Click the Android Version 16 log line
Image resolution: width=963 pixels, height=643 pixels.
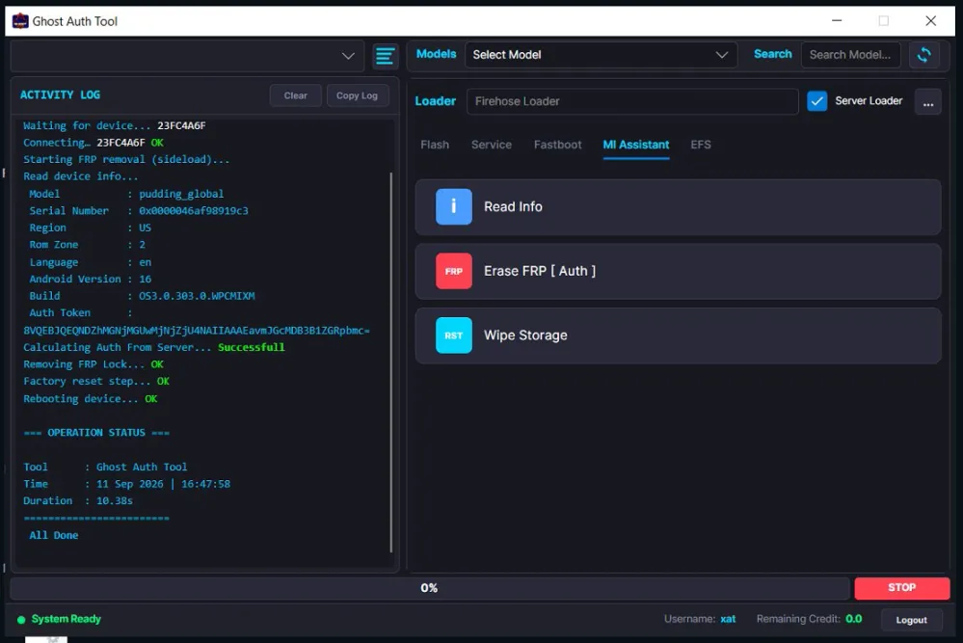[91, 280]
